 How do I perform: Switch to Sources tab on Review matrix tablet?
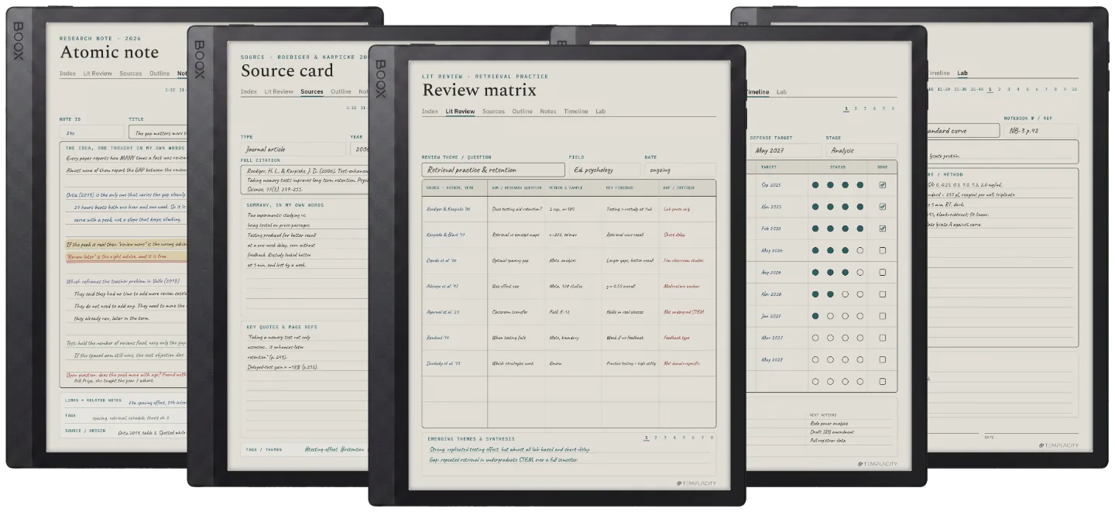coord(493,112)
